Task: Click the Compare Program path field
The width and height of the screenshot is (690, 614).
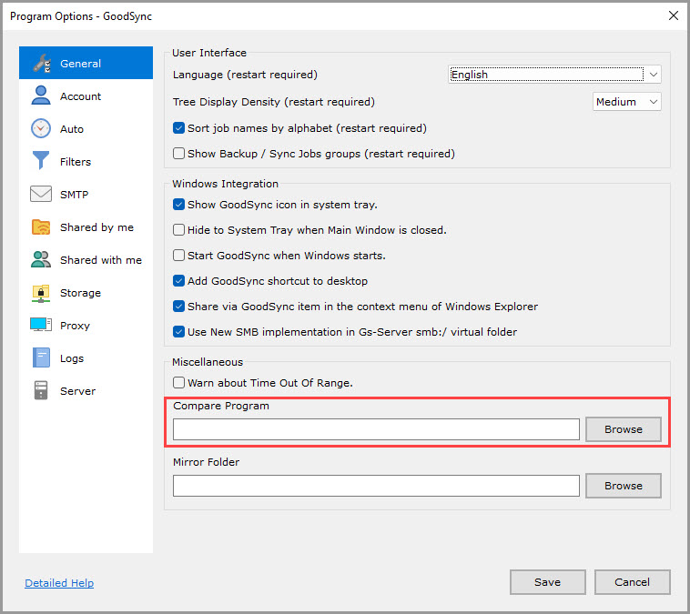Action: pyautogui.click(x=376, y=429)
